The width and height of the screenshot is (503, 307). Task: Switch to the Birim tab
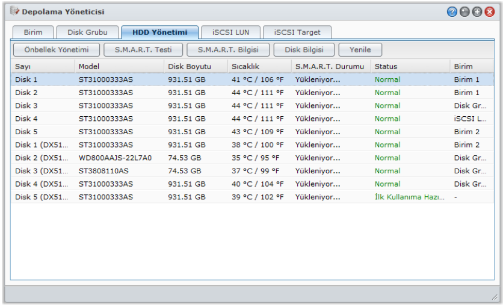click(33, 33)
